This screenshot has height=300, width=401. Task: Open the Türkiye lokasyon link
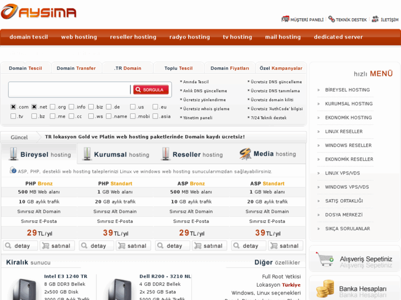pyautogui.click(x=291, y=285)
